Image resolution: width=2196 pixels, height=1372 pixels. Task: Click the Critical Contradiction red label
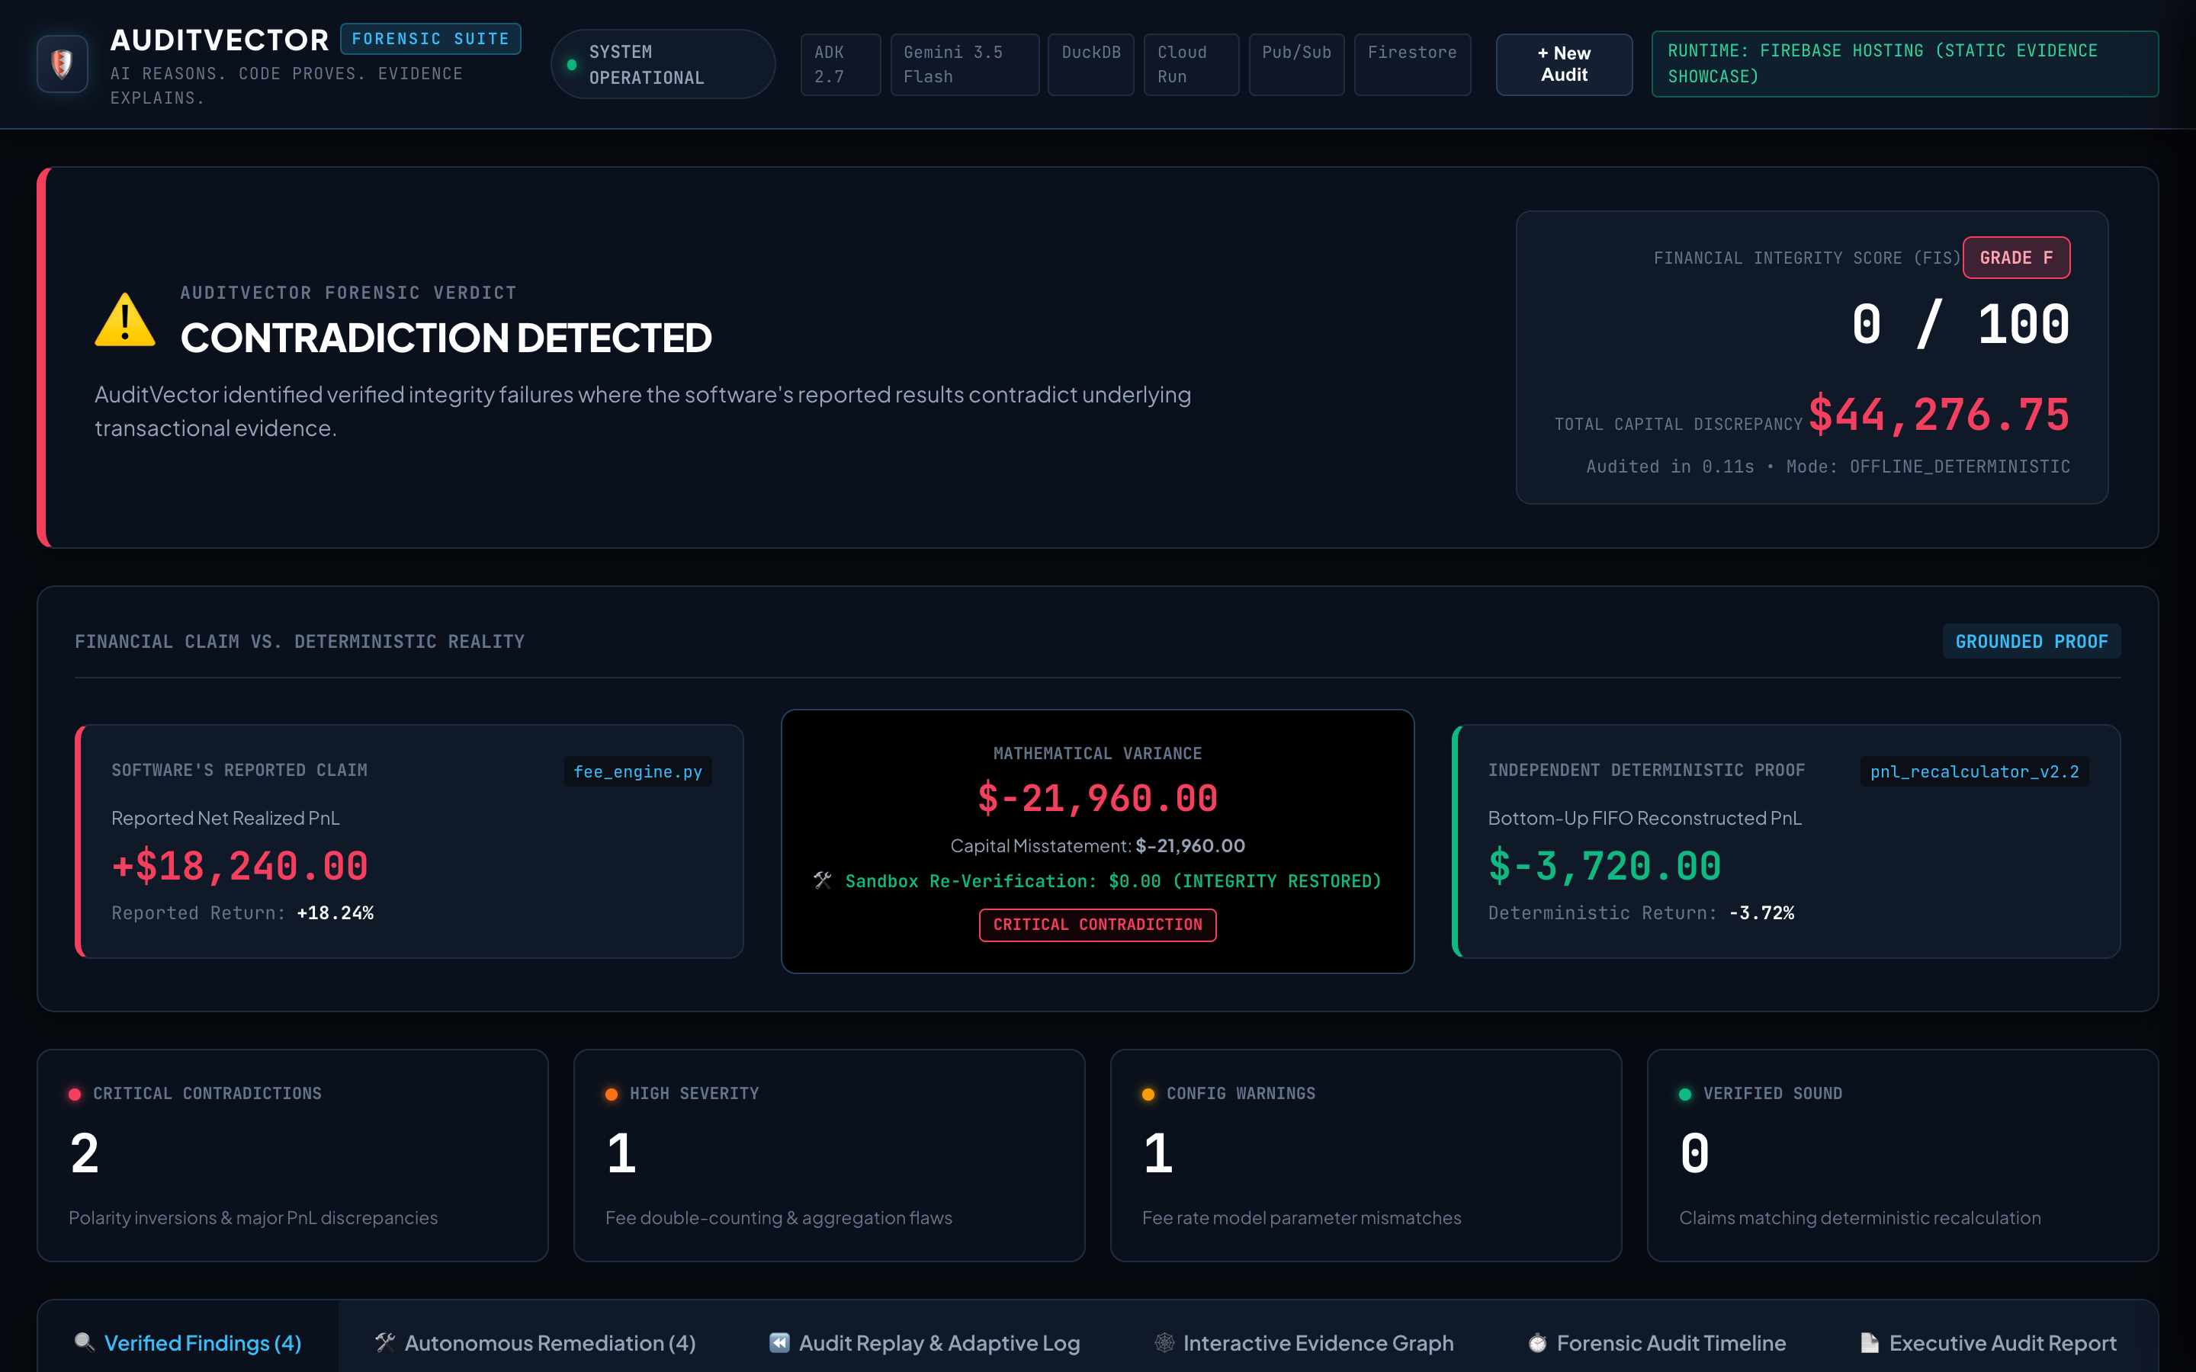pos(1098,925)
